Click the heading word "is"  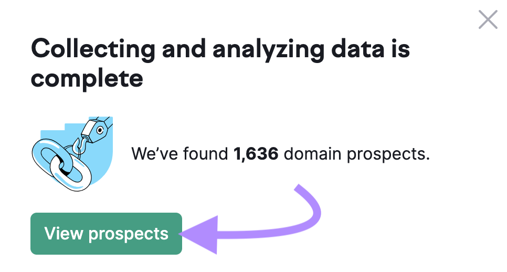point(400,49)
